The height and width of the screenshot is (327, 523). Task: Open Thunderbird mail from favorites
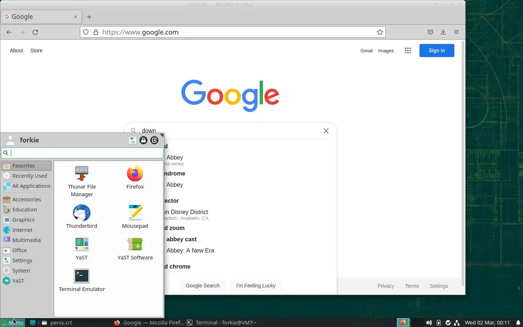point(82,217)
